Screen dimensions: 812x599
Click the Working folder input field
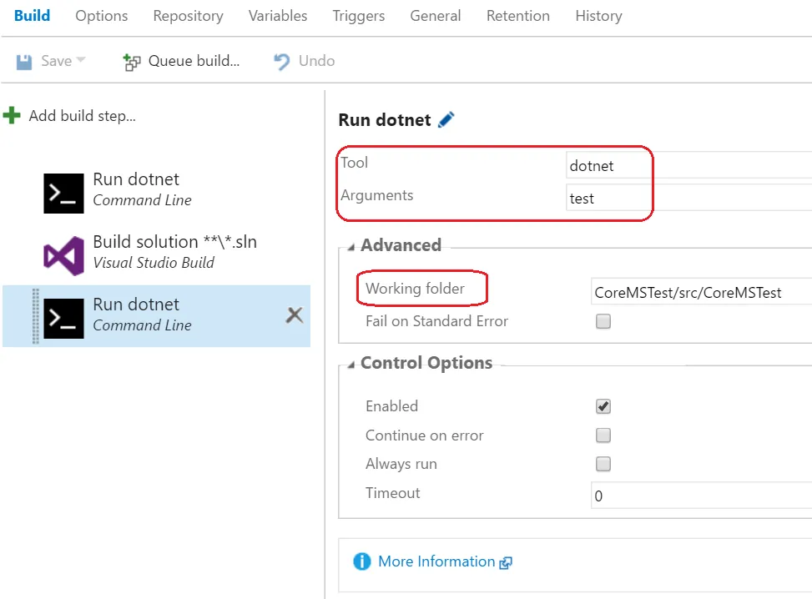[x=699, y=293]
